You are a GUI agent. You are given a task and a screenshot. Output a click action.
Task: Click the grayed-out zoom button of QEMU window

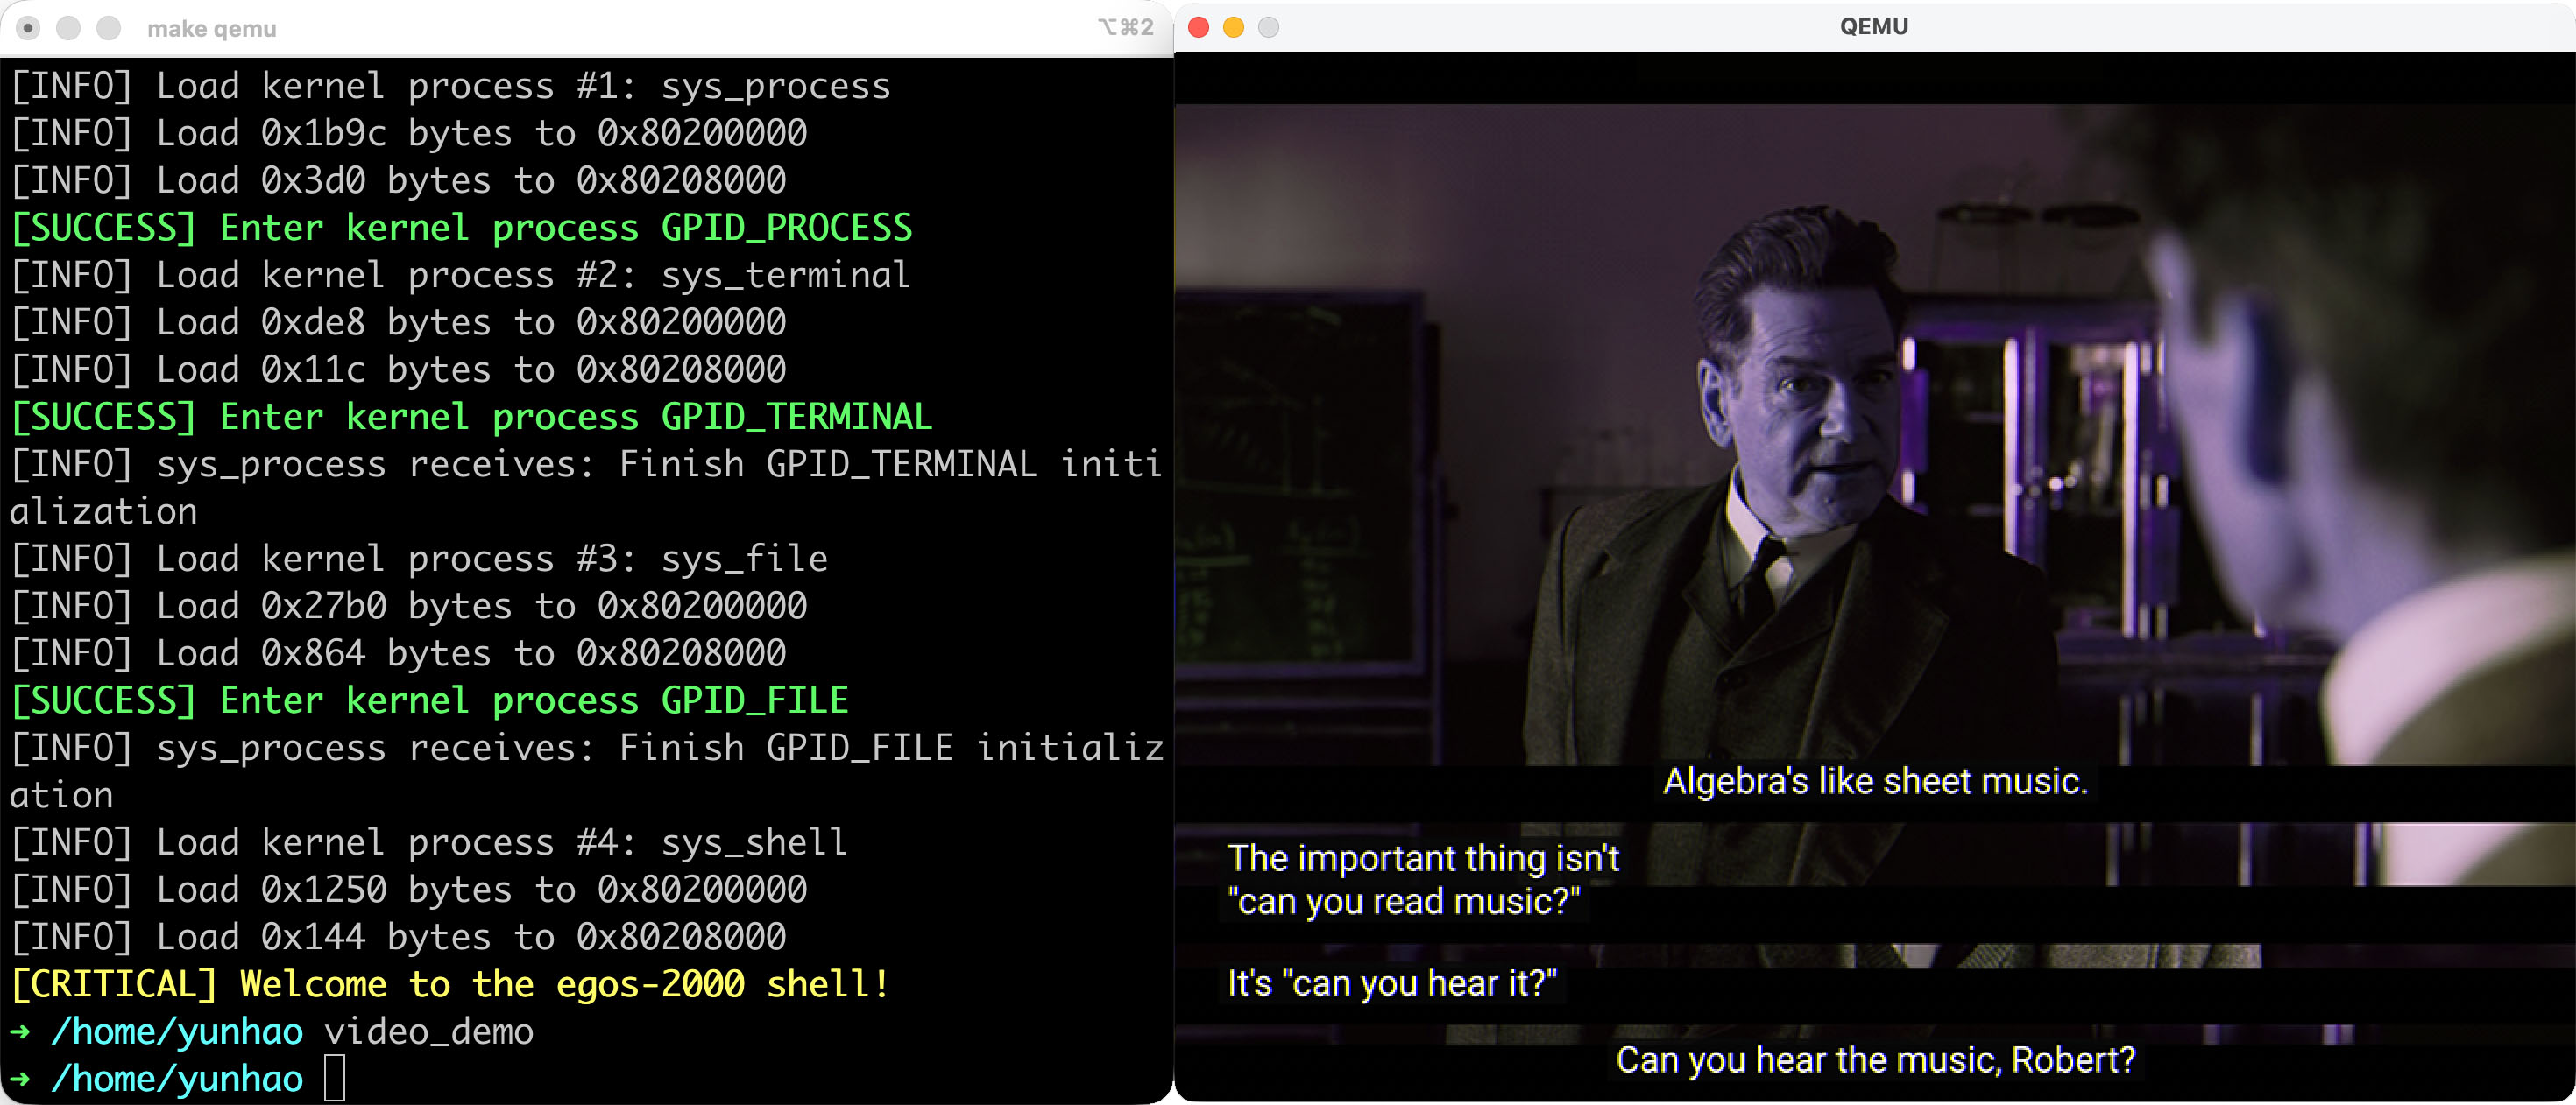point(1268,27)
